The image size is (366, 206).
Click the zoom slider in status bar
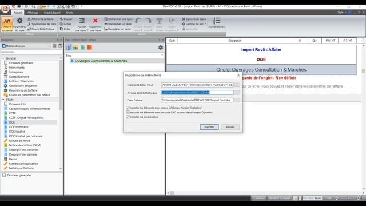coord(348,198)
